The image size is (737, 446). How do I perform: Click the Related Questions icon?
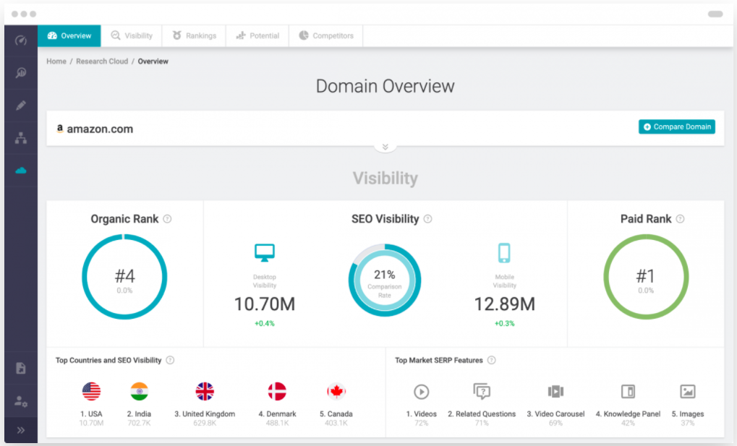[x=482, y=391]
